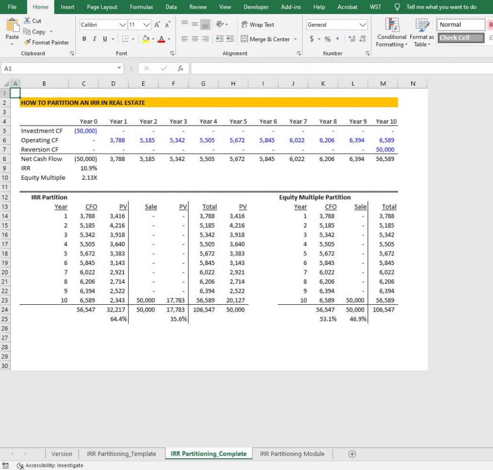Open the Merge & Center dropdown arrow
493x470 pixels.
[295, 39]
